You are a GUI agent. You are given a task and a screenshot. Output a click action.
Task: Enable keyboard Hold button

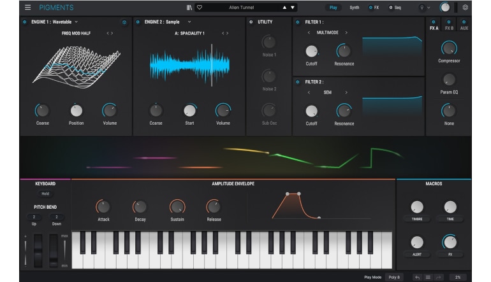coord(45,194)
